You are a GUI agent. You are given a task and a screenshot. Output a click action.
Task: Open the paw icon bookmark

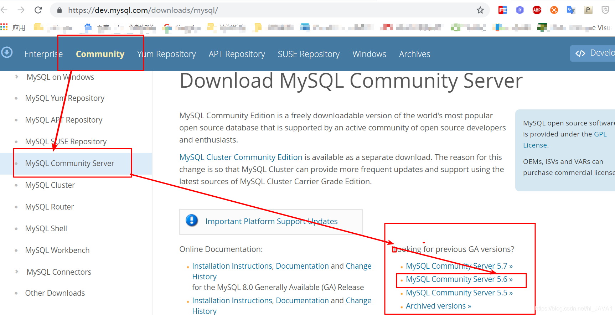pyautogui.click(x=88, y=27)
